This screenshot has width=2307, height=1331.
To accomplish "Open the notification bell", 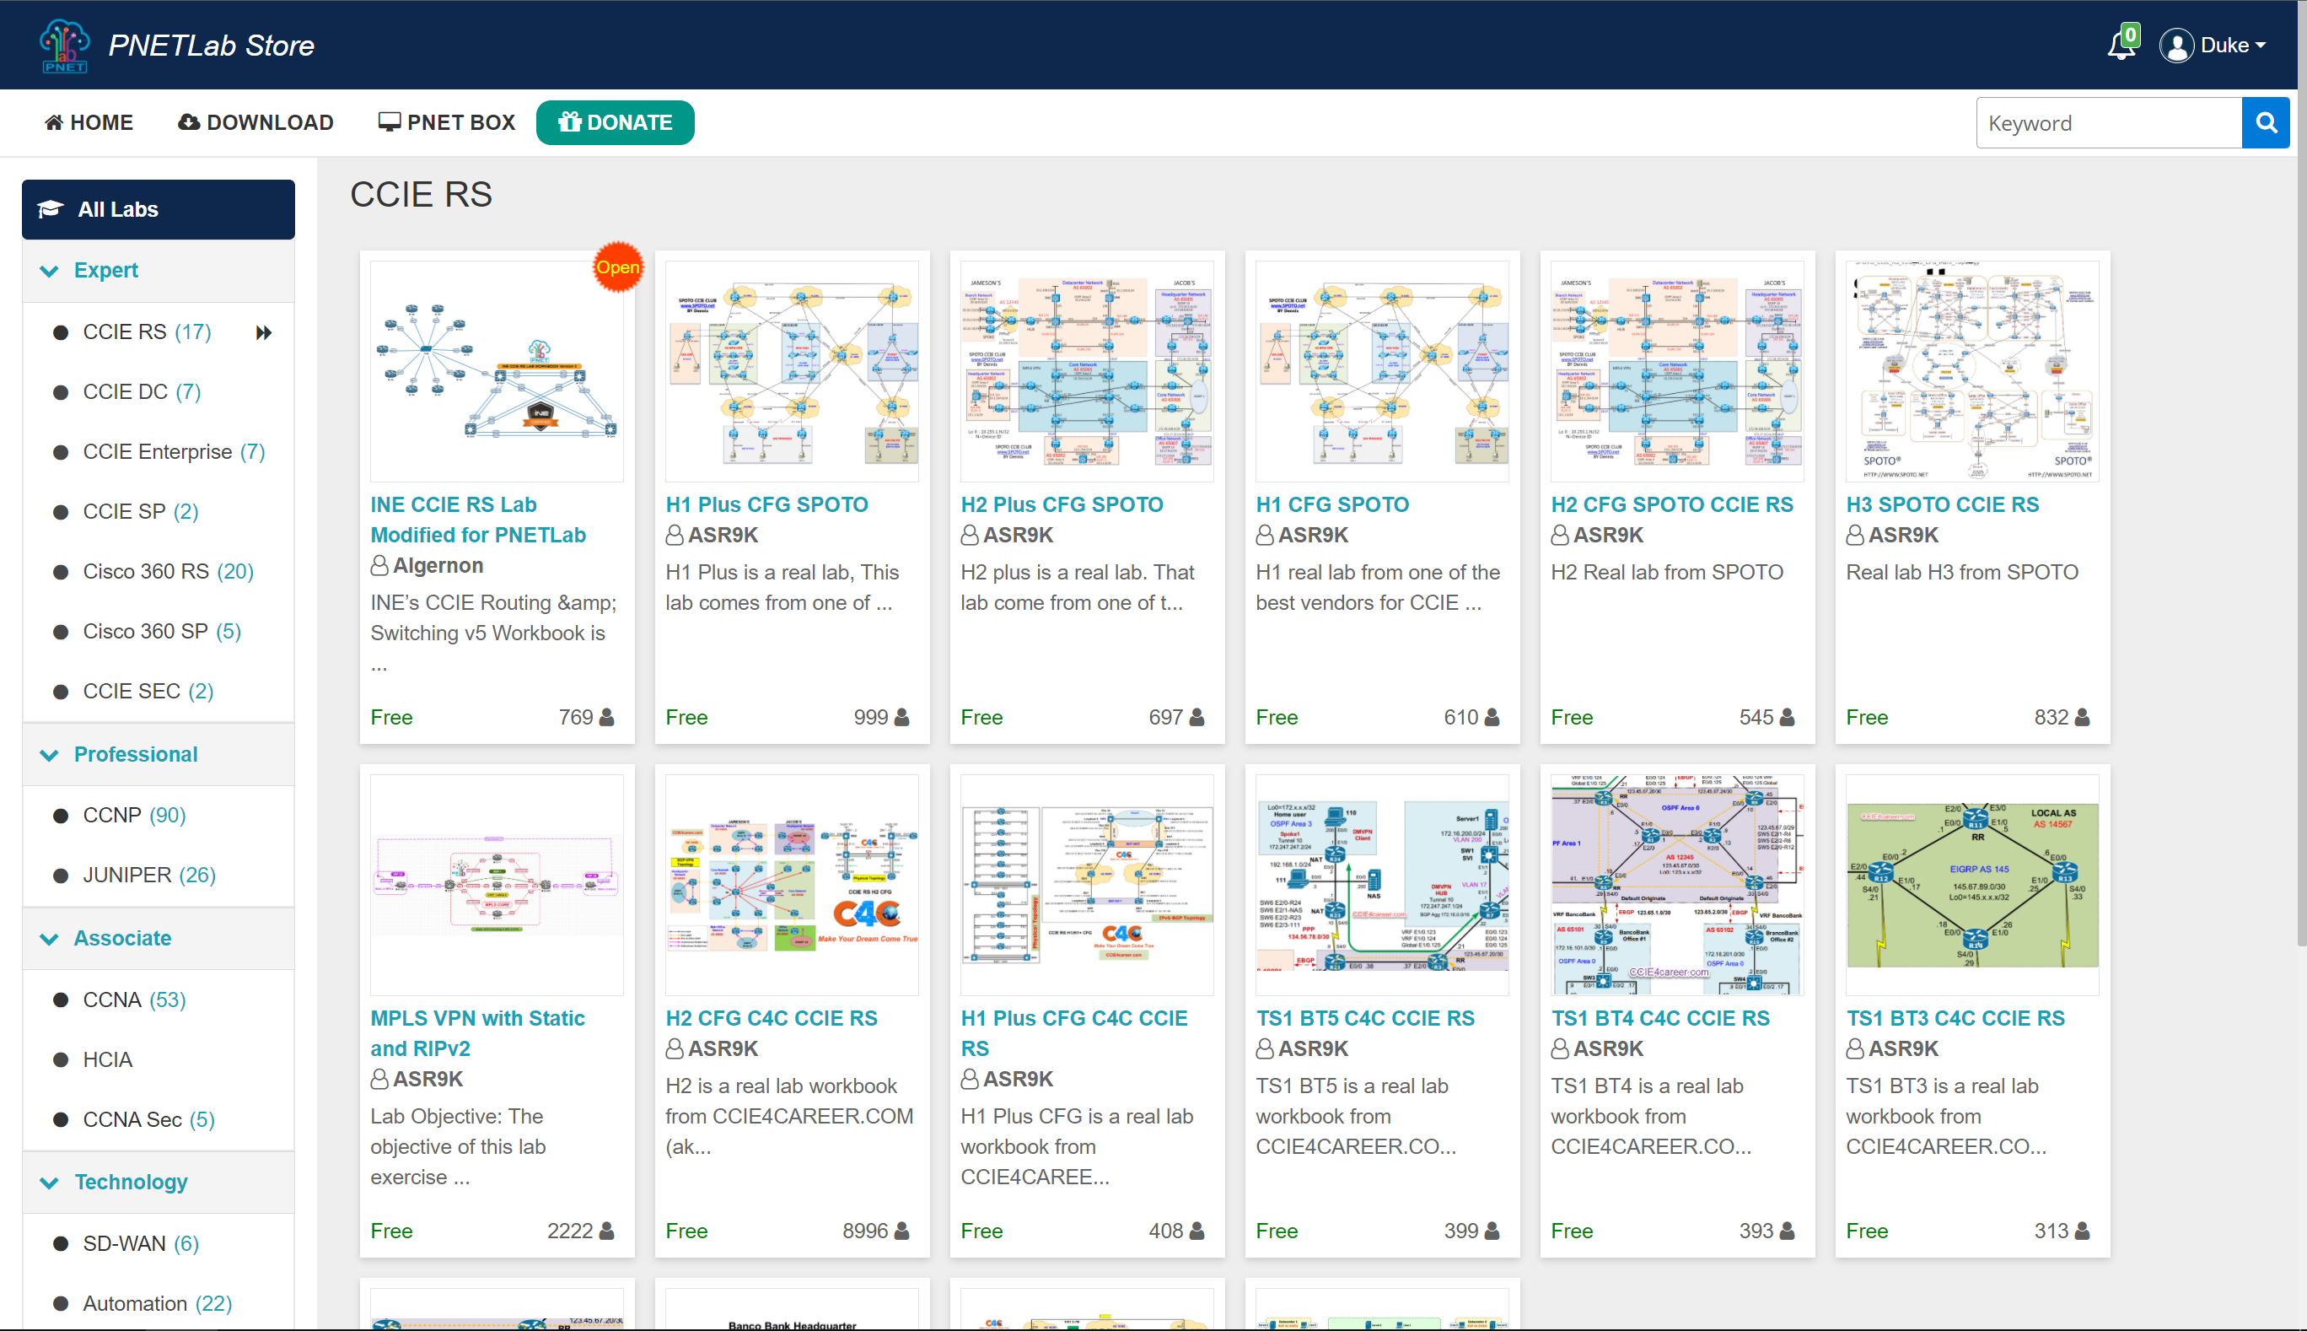I will 2121,45.
